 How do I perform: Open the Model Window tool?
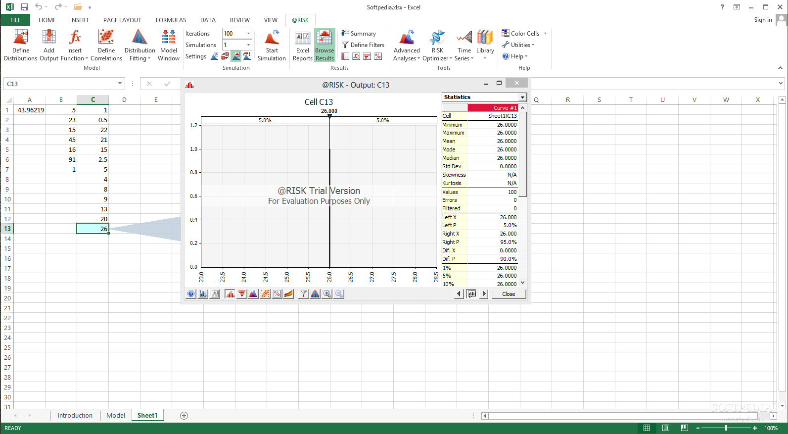169,45
